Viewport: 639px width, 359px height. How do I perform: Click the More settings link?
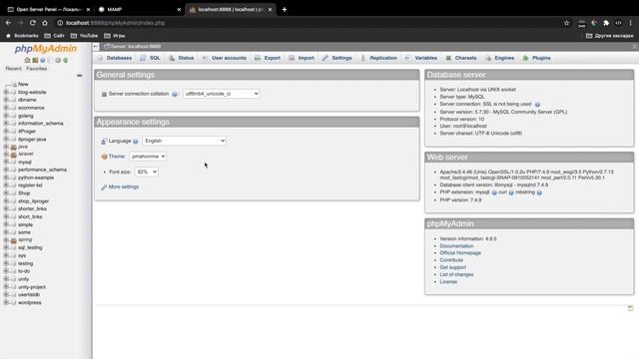coord(124,187)
